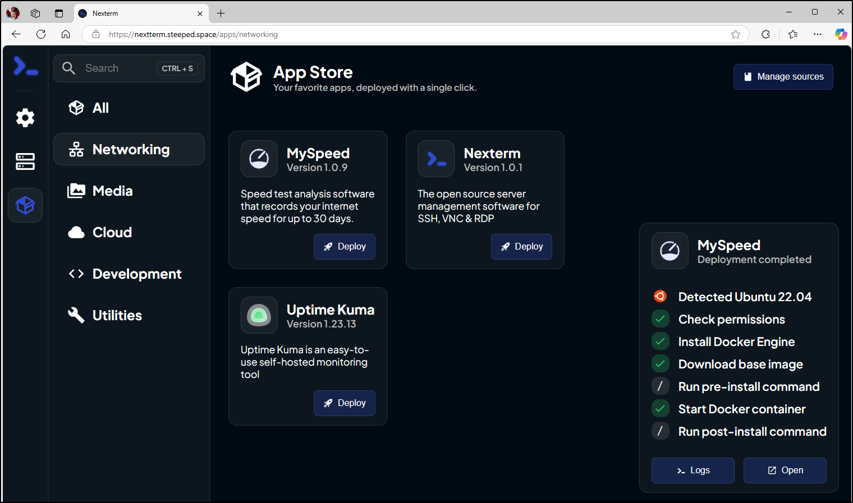Click the checkmark beside Check permissions
Screen dimensions: 853x503
click(x=660, y=319)
